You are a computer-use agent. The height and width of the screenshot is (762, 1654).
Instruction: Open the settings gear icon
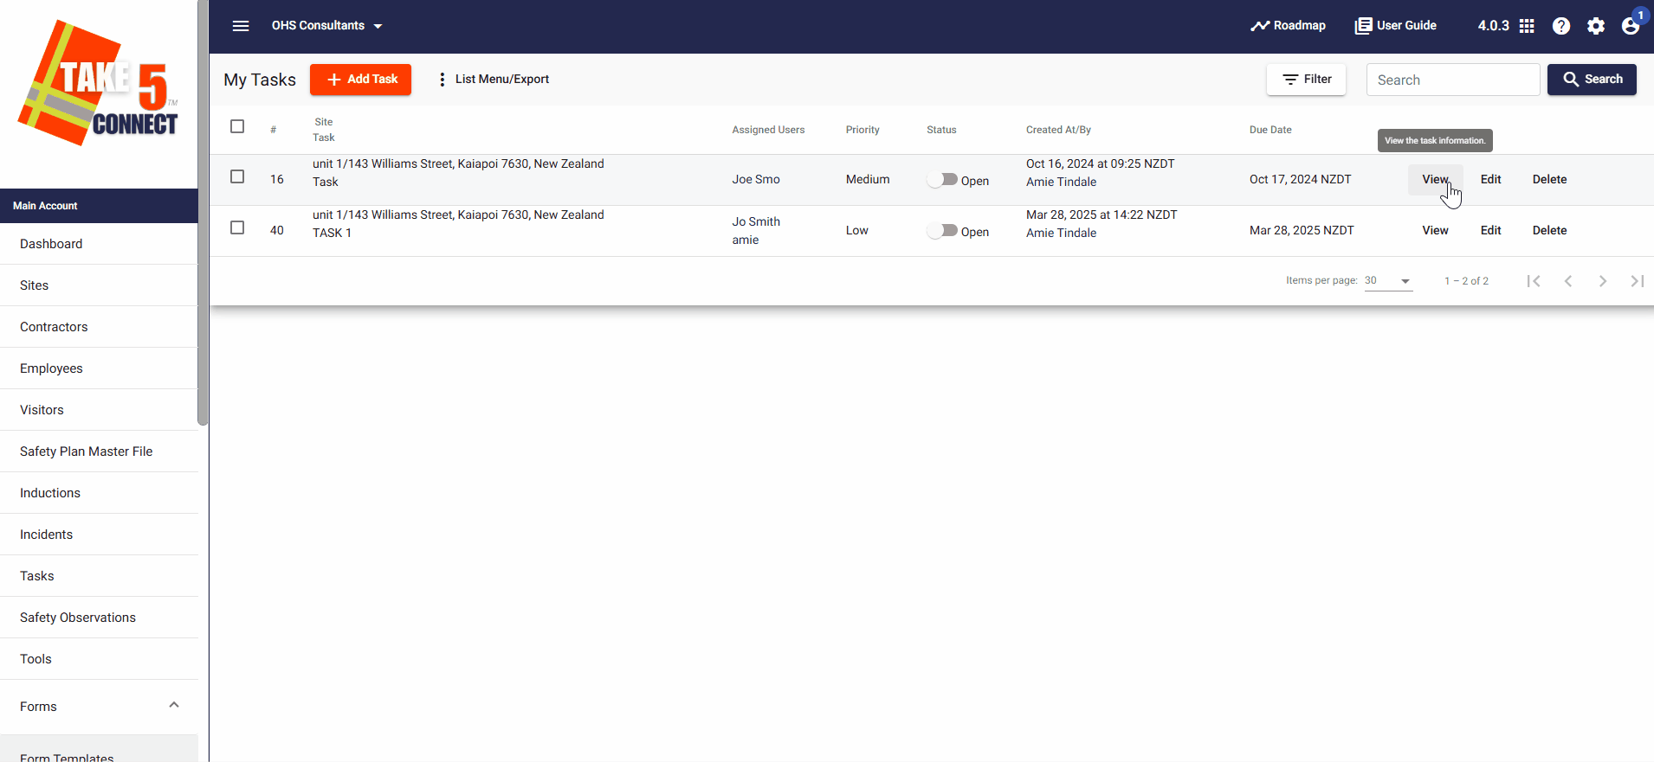(x=1596, y=26)
